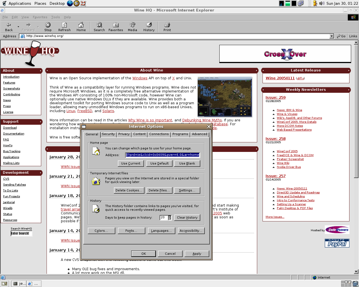The width and height of the screenshot is (359, 287).
Task: Click the Search WineHQ input box
Action: [x=21, y=233]
